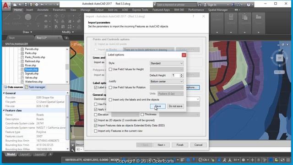Screen dimensions: 293x165
Task: Open Customization menu icon in status bar
Action: pyautogui.click(x=288, y=160)
